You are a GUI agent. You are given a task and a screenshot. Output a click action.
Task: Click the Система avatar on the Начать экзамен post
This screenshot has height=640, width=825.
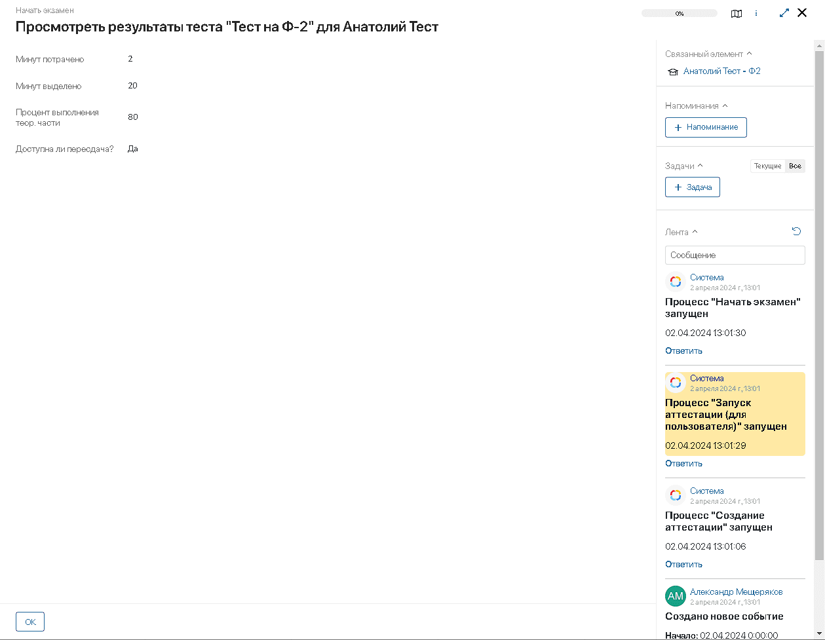(675, 282)
